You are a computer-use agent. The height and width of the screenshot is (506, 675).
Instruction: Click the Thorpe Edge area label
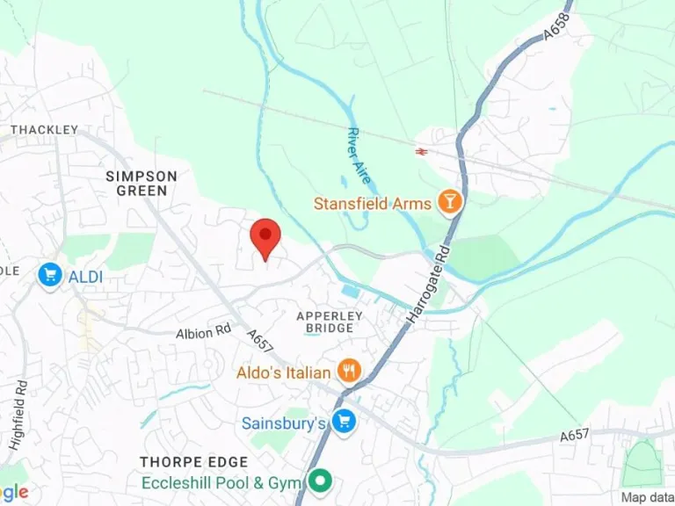coord(194,462)
